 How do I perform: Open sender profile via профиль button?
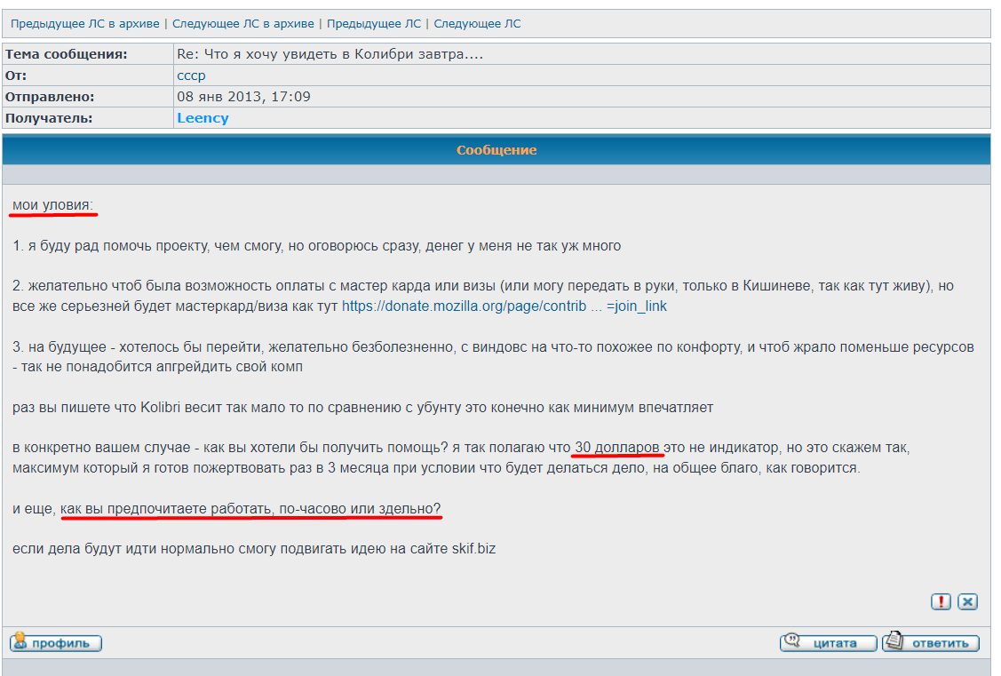coord(56,643)
